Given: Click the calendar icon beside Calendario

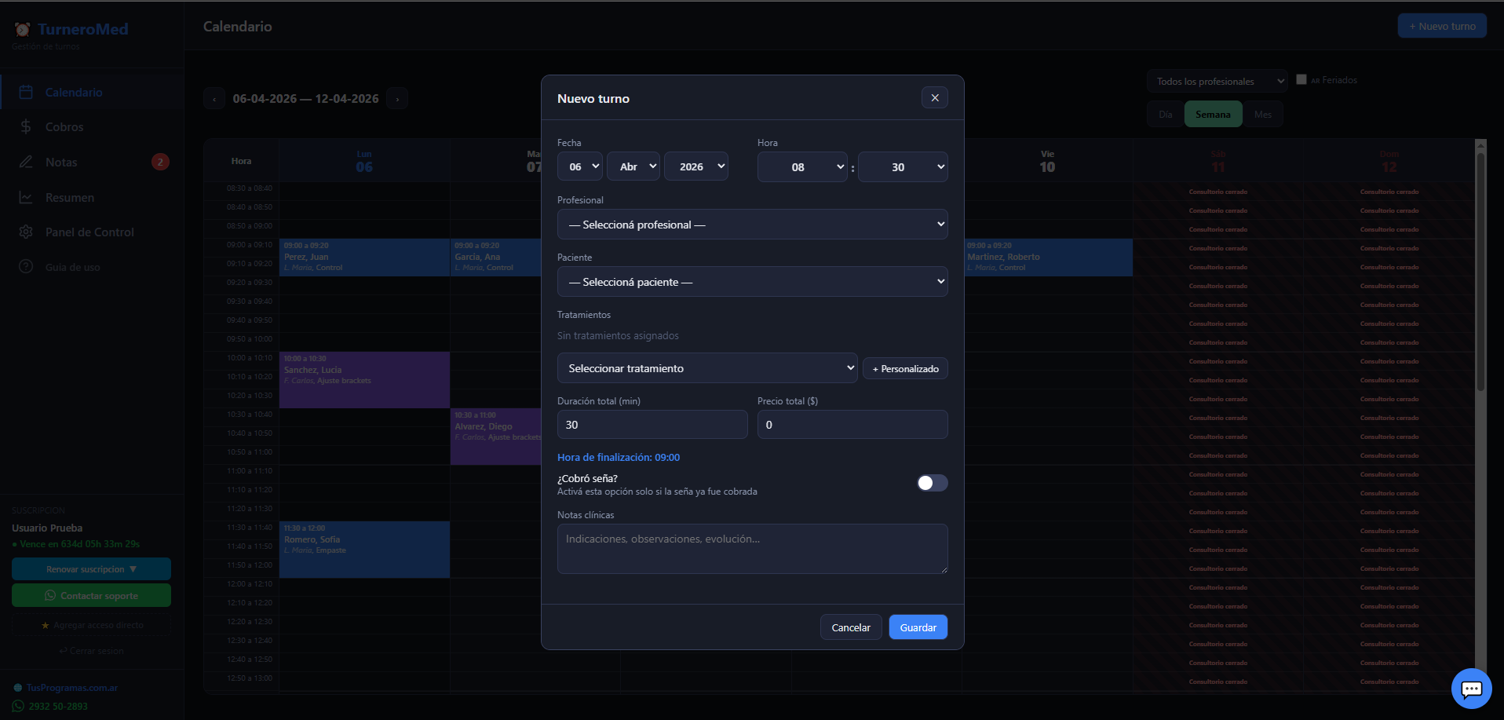Looking at the screenshot, I should [x=26, y=93].
